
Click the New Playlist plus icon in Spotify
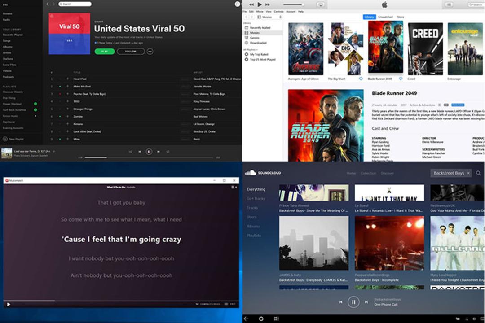click(5, 139)
